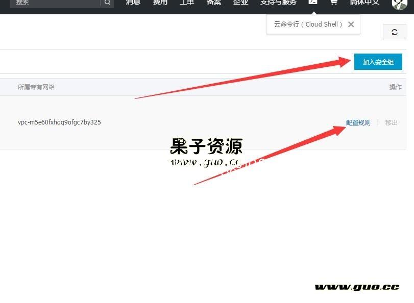This screenshot has height=303, width=414.
Task: Open the 支持与服务 support menu
Action: (x=278, y=2)
